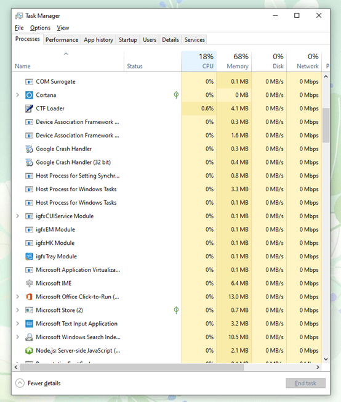Expand the Cortana process group
The image size is (341, 402).
click(x=17, y=95)
